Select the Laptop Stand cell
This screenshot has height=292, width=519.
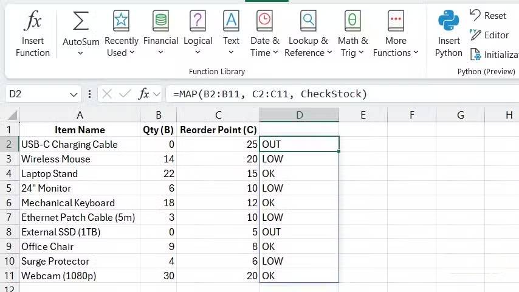point(80,173)
